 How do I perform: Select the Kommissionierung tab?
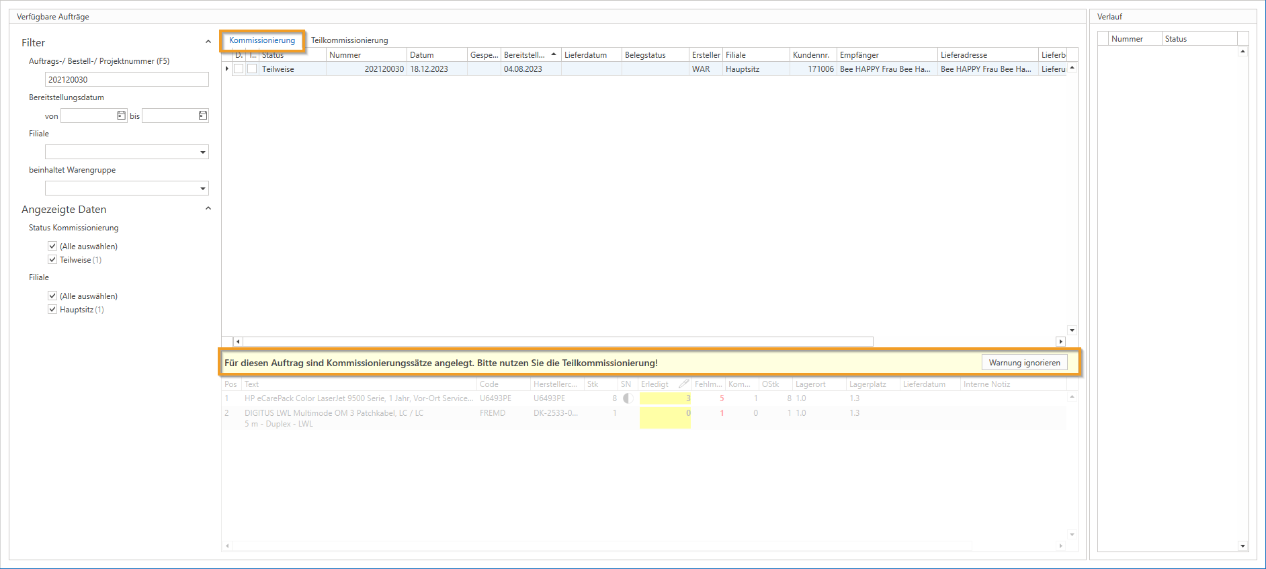(x=262, y=40)
